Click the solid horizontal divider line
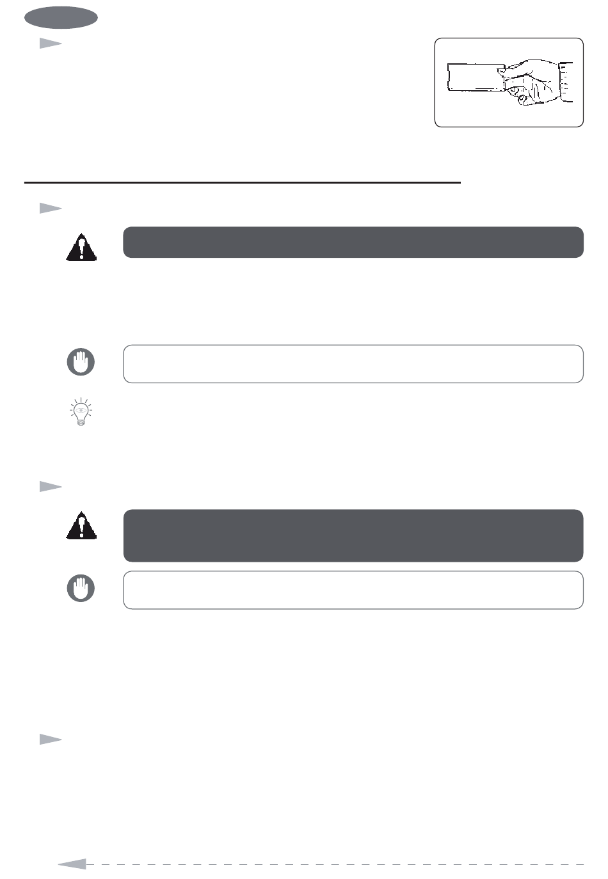This screenshot has height=879, width=608. [243, 182]
